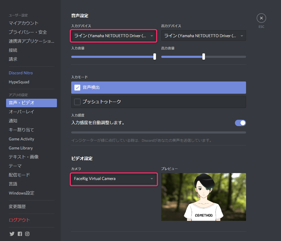
Task: Open the FaceRig Virtual Camera dropdown
Action: point(114,179)
